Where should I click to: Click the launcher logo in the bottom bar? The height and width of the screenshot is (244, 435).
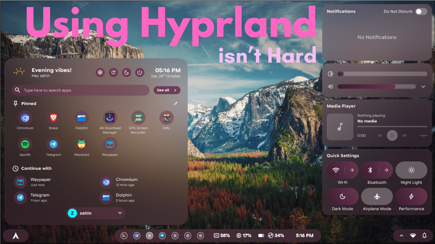(16, 236)
